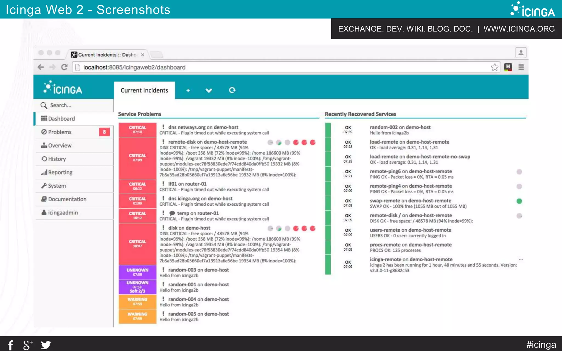Expand the dashboard tabs dropdown chevron
The height and width of the screenshot is (351, 562).
tap(209, 90)
